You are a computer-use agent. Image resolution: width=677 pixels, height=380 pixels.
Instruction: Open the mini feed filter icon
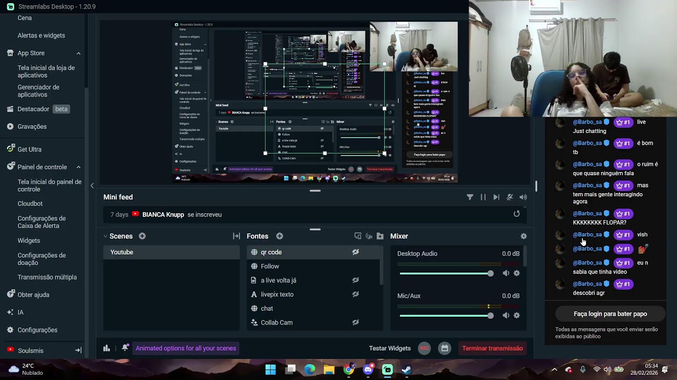[470, 197]
